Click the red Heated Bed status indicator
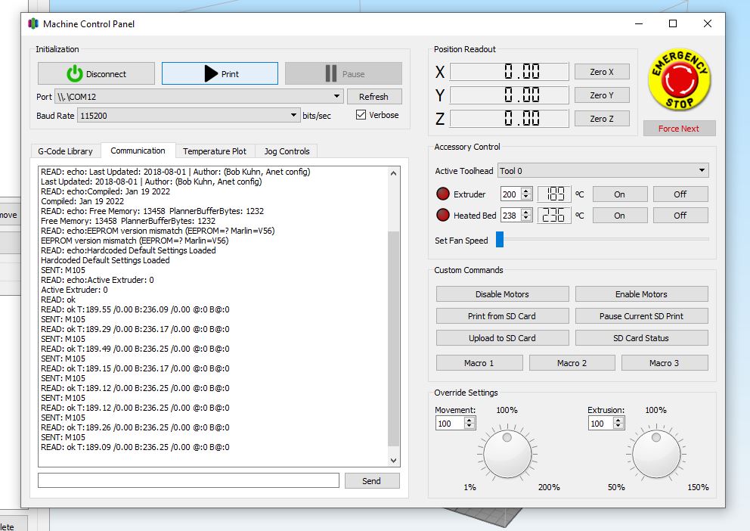750x531 pixels. [x=443, y=216]
